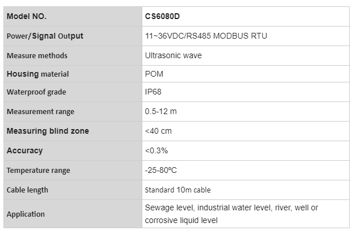Select the 11~36VDC/RS485 MODBUS RTU text
The width and height of the screenshot is (355, 234).
pyautogui.click(x=206, y=36)
